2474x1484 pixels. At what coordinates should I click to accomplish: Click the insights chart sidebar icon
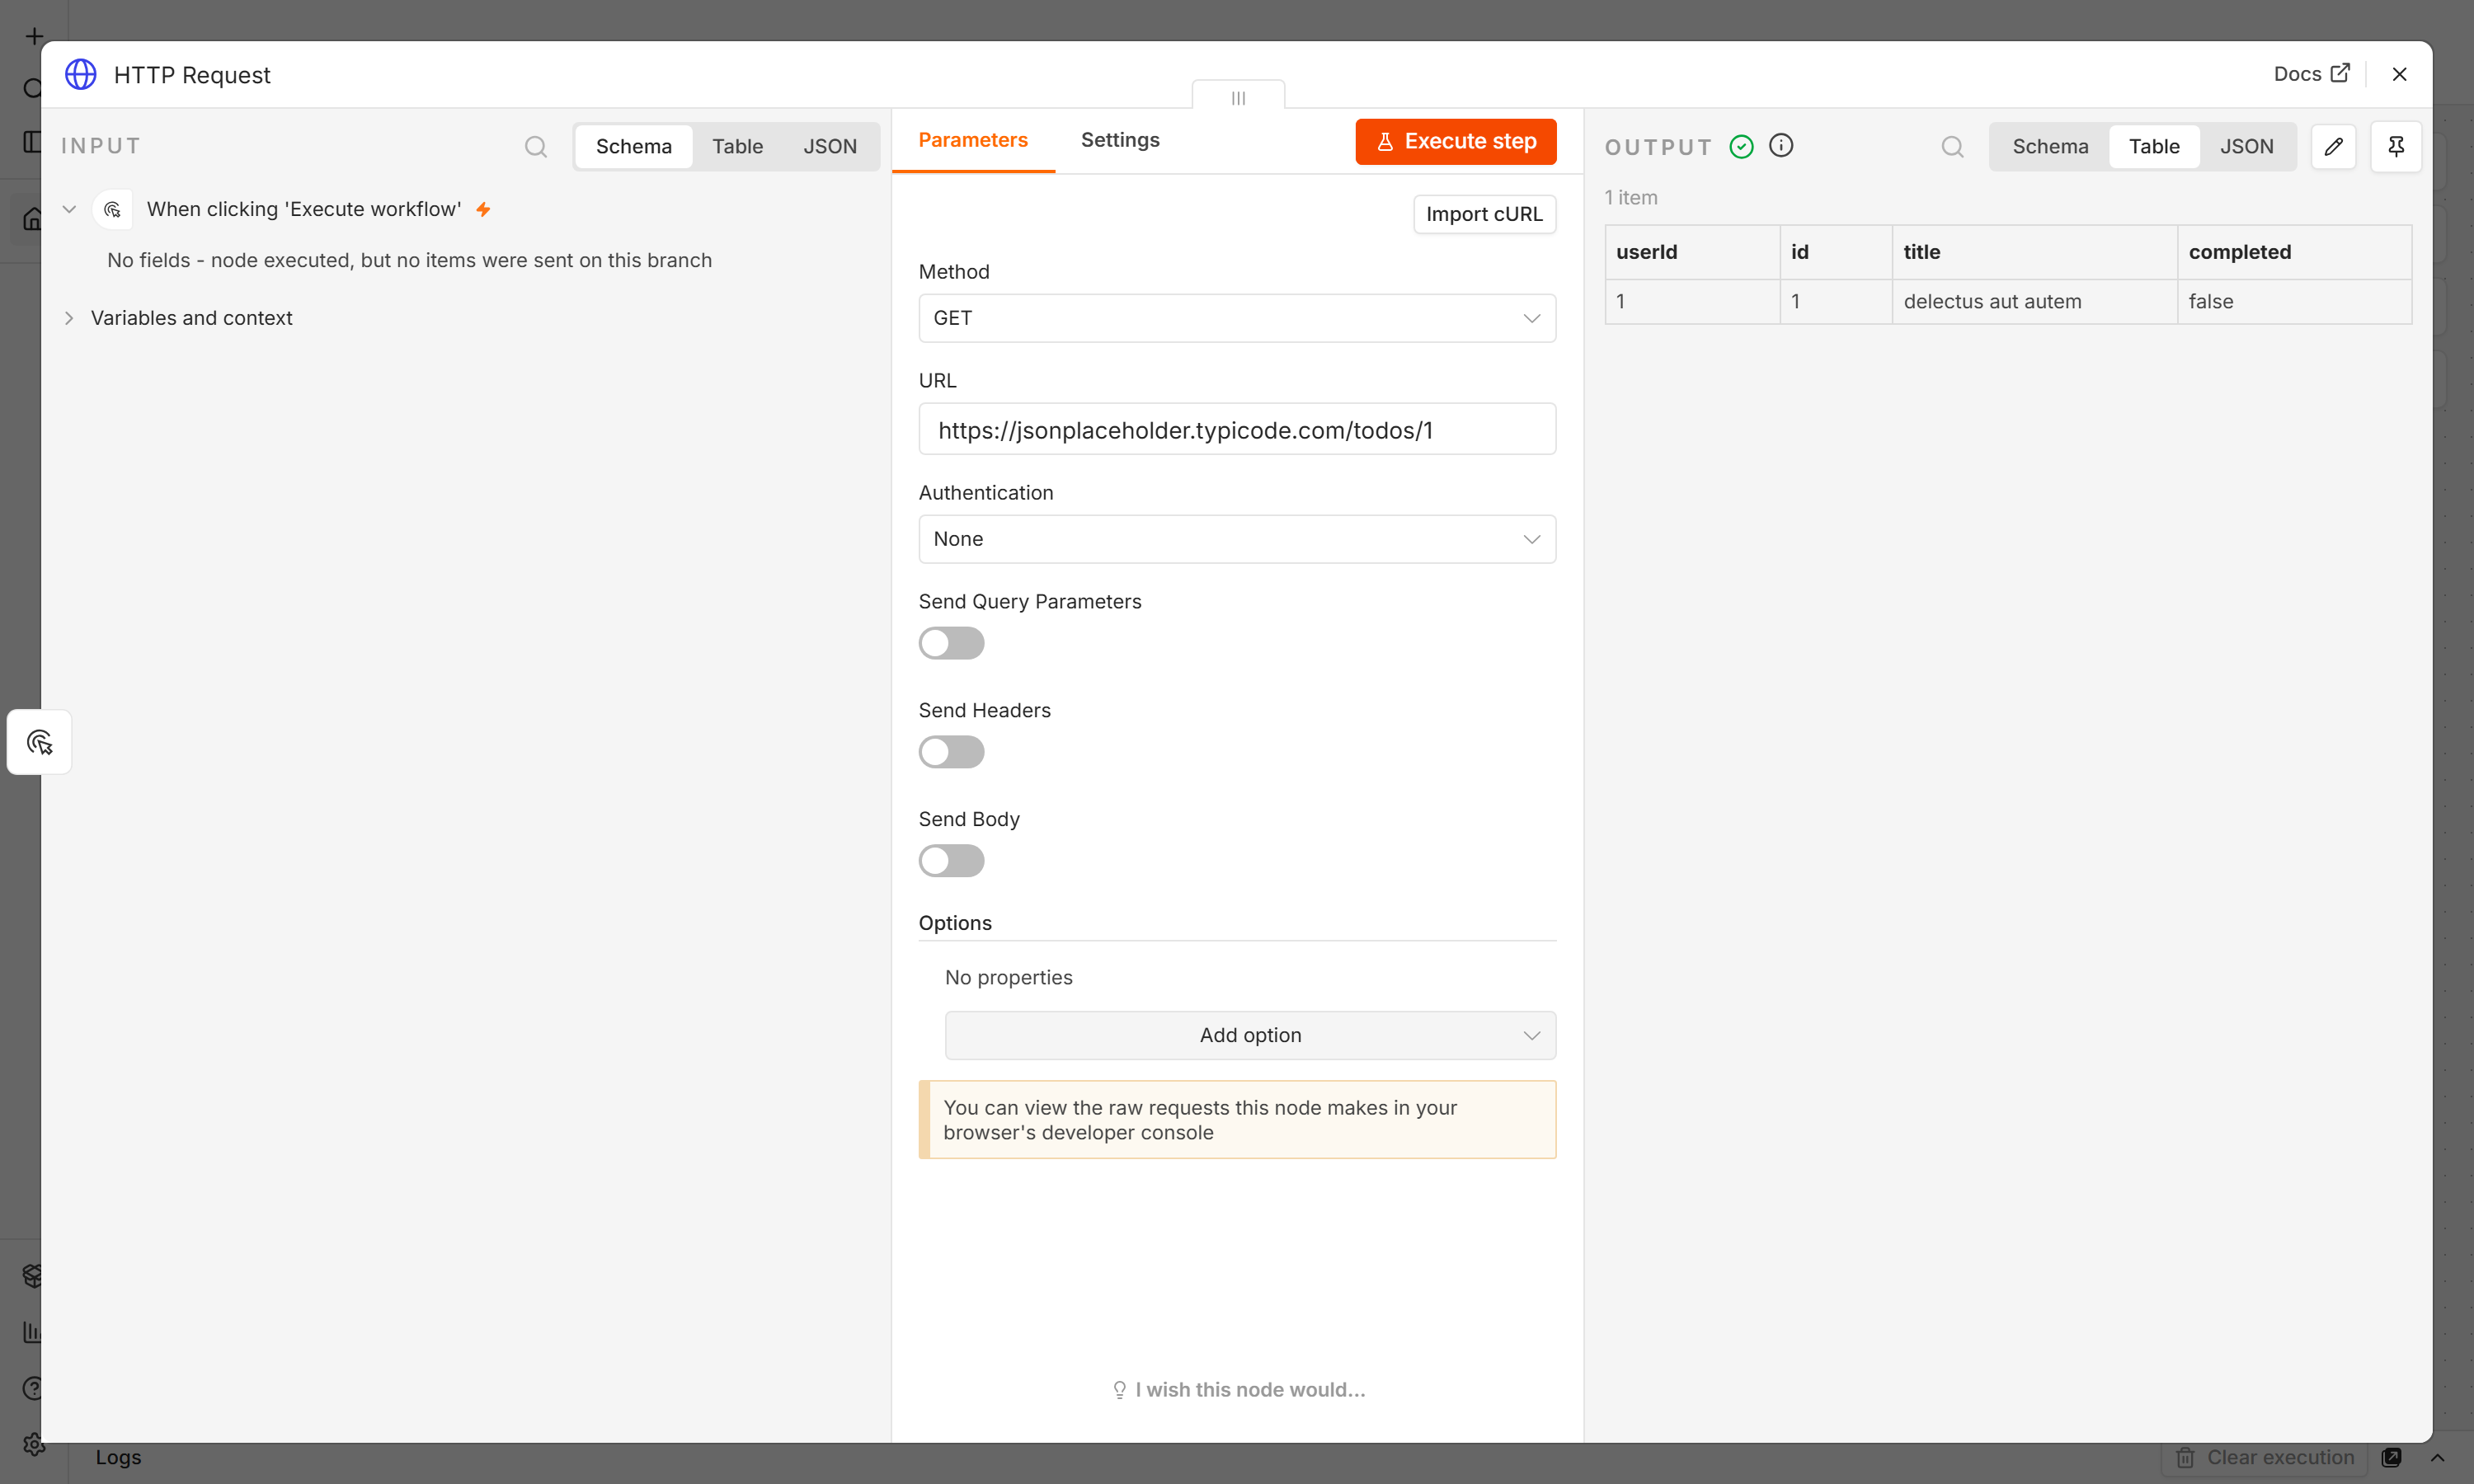(32, 1332)
